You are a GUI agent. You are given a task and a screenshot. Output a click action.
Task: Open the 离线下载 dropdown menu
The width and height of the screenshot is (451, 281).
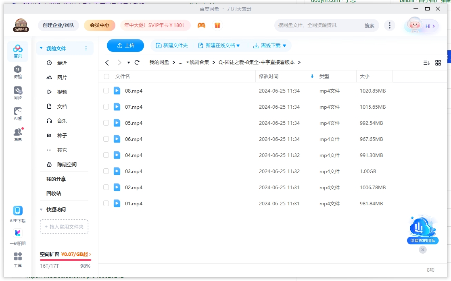(x=269, y=45)
